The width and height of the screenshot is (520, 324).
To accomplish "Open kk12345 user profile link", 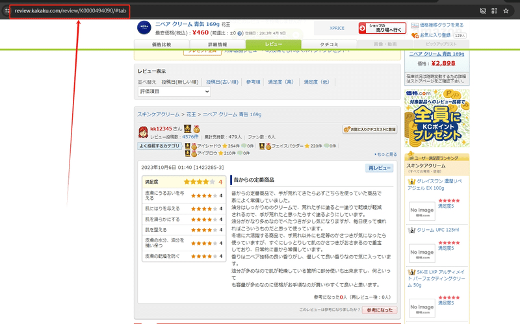I will tap(161, 129).
